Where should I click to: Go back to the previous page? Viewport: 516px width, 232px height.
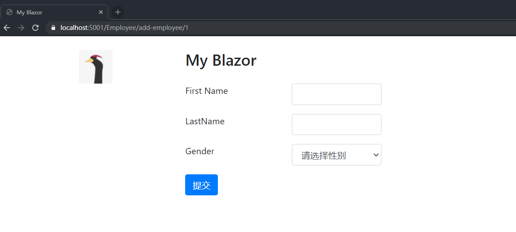pos(7,28)
